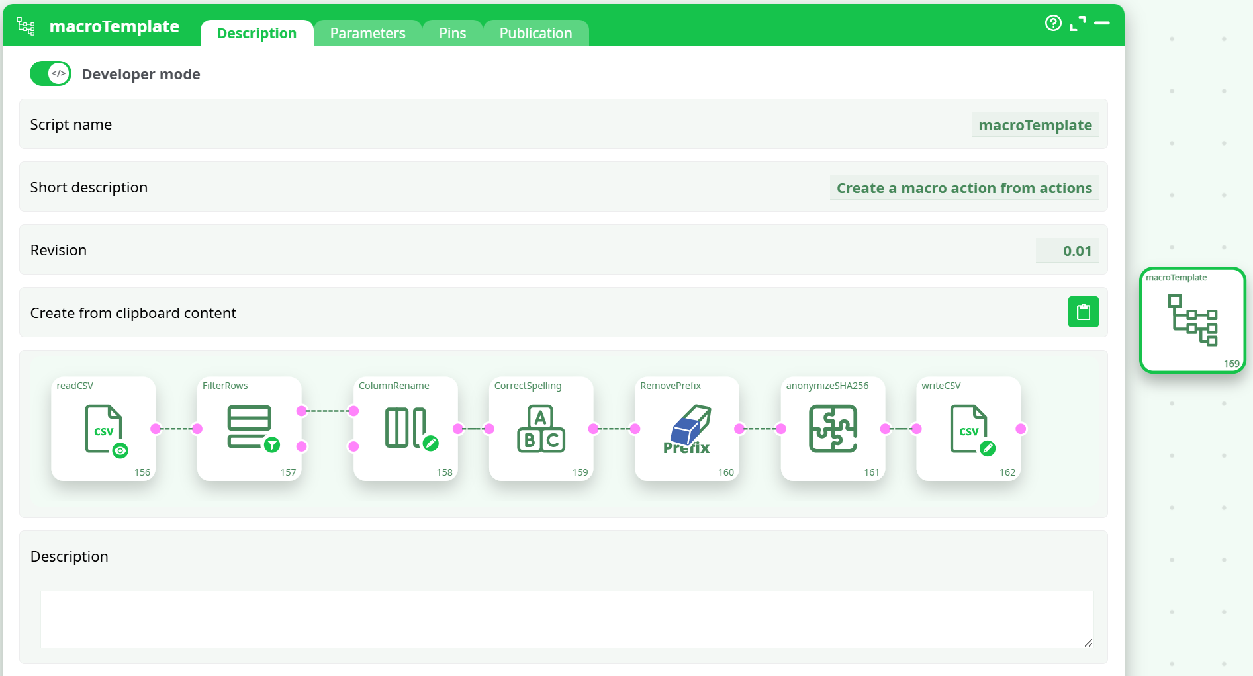
Task: Select the anonymizeSHA256 puzzle icon
Action: [833, 429]
